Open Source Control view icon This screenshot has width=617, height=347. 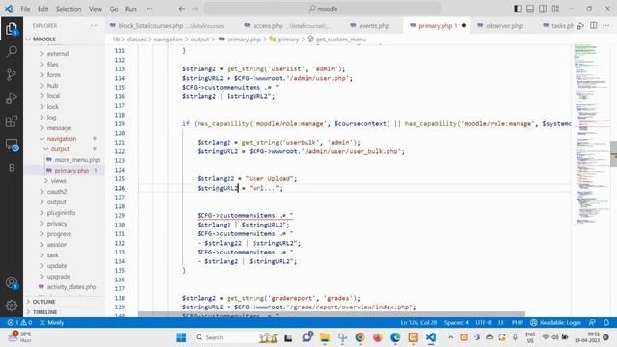[x=12, y=75]
